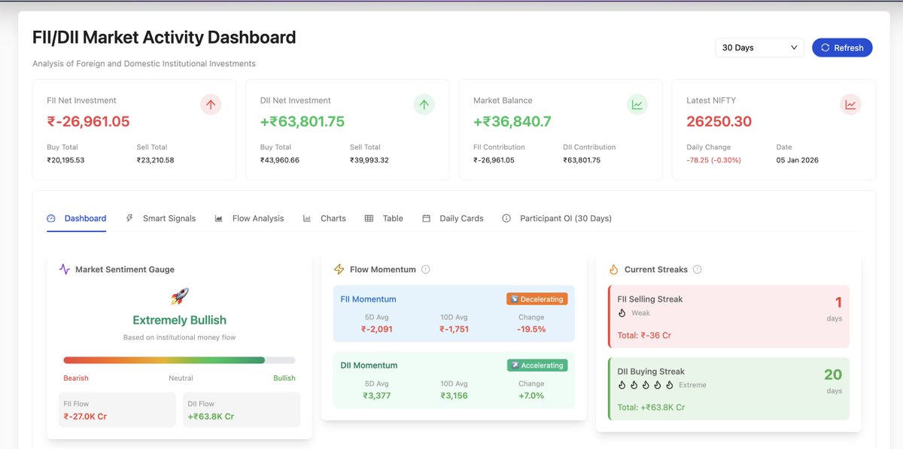Click the Market Sentiment Gauge pulse icon
Image resolution: width=903 pixels, height=449 pixels.
65,269
